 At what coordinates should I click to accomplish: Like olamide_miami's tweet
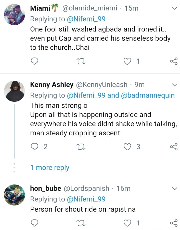click(x=127, y=61)
